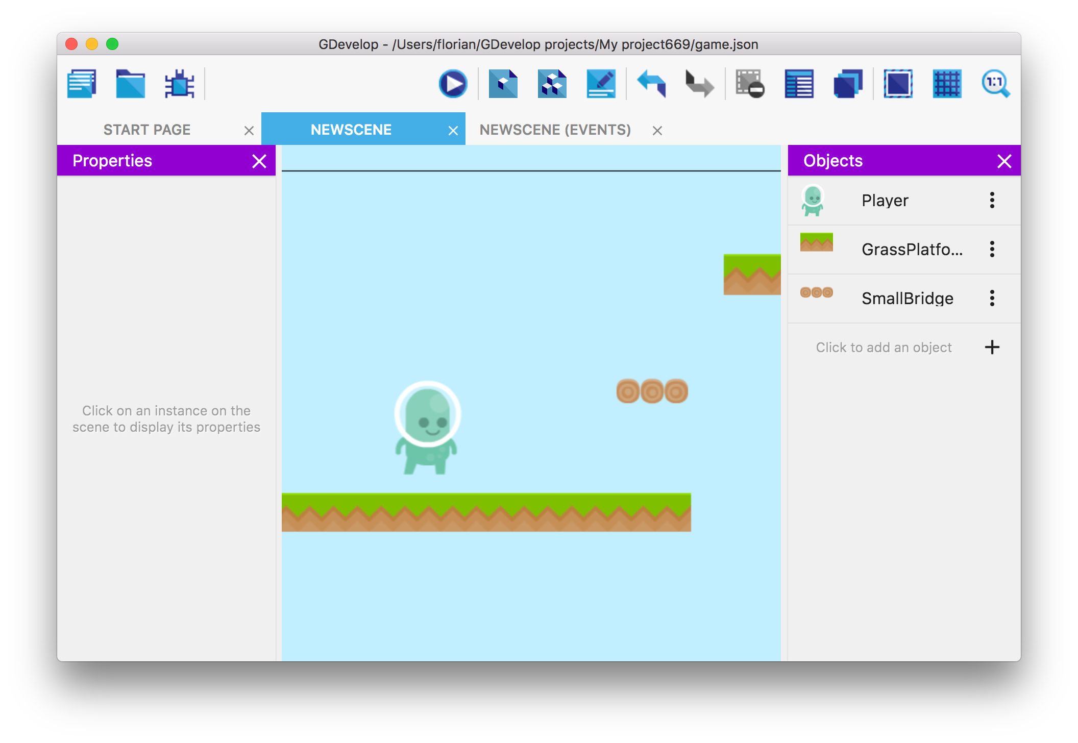Viewport: 1078px width, 743px height.
Task: Click the Publish/Export project icon
Action: click(550, 82)
